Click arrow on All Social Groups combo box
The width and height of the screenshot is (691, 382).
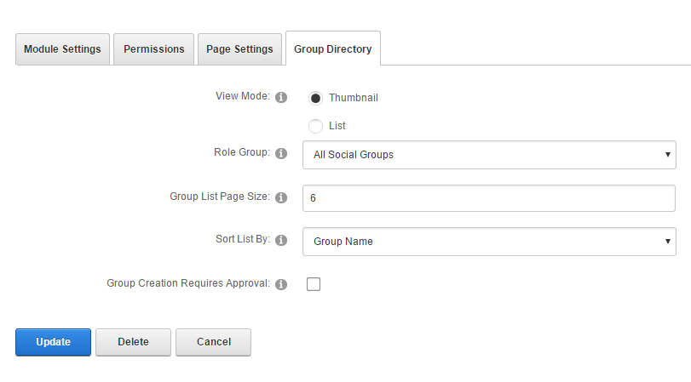click(667, 155)
